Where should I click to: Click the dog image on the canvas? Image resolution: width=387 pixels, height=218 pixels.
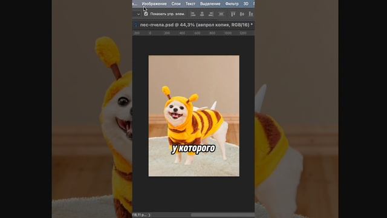[x=193, y=116]
